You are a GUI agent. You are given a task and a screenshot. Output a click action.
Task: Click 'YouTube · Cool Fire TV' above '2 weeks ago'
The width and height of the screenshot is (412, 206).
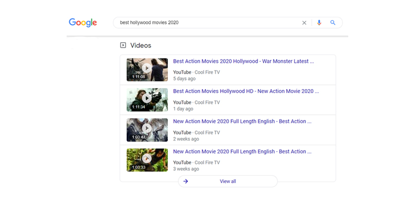pos(197,133)
